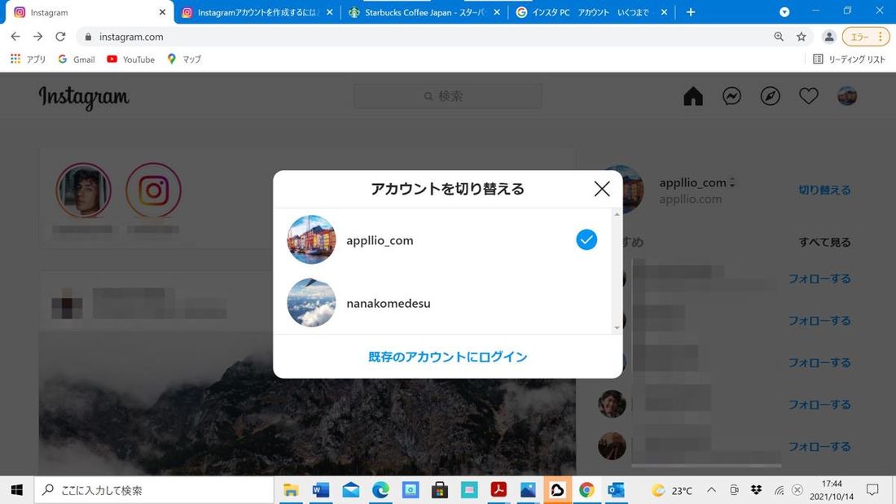896x504 pixels.
Task: Open Adobe Acrobat from the taskbar
Action: (x=499, y=489)
